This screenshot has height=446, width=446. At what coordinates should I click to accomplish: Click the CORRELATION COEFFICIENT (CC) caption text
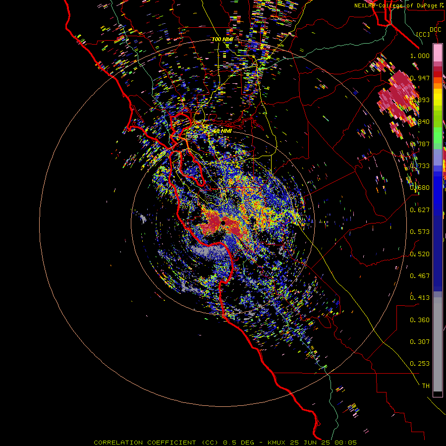[x=156, y=443]
